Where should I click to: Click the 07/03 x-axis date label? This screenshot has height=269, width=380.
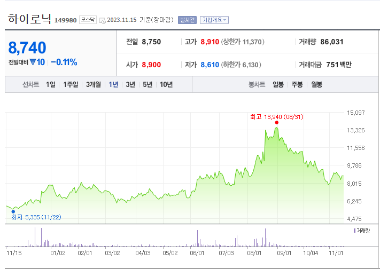[x=227, y=254]
